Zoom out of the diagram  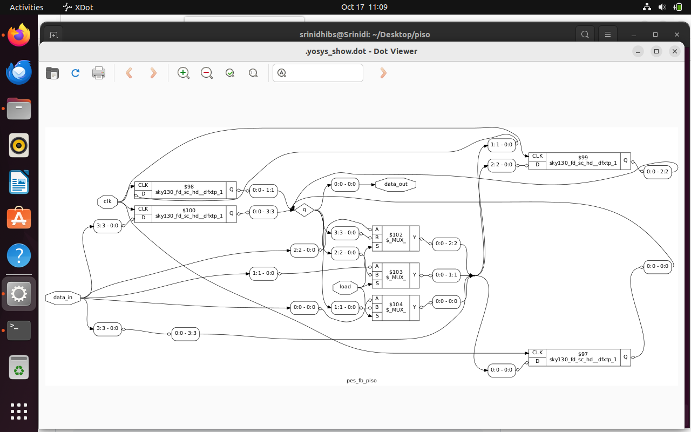[207, 73]
